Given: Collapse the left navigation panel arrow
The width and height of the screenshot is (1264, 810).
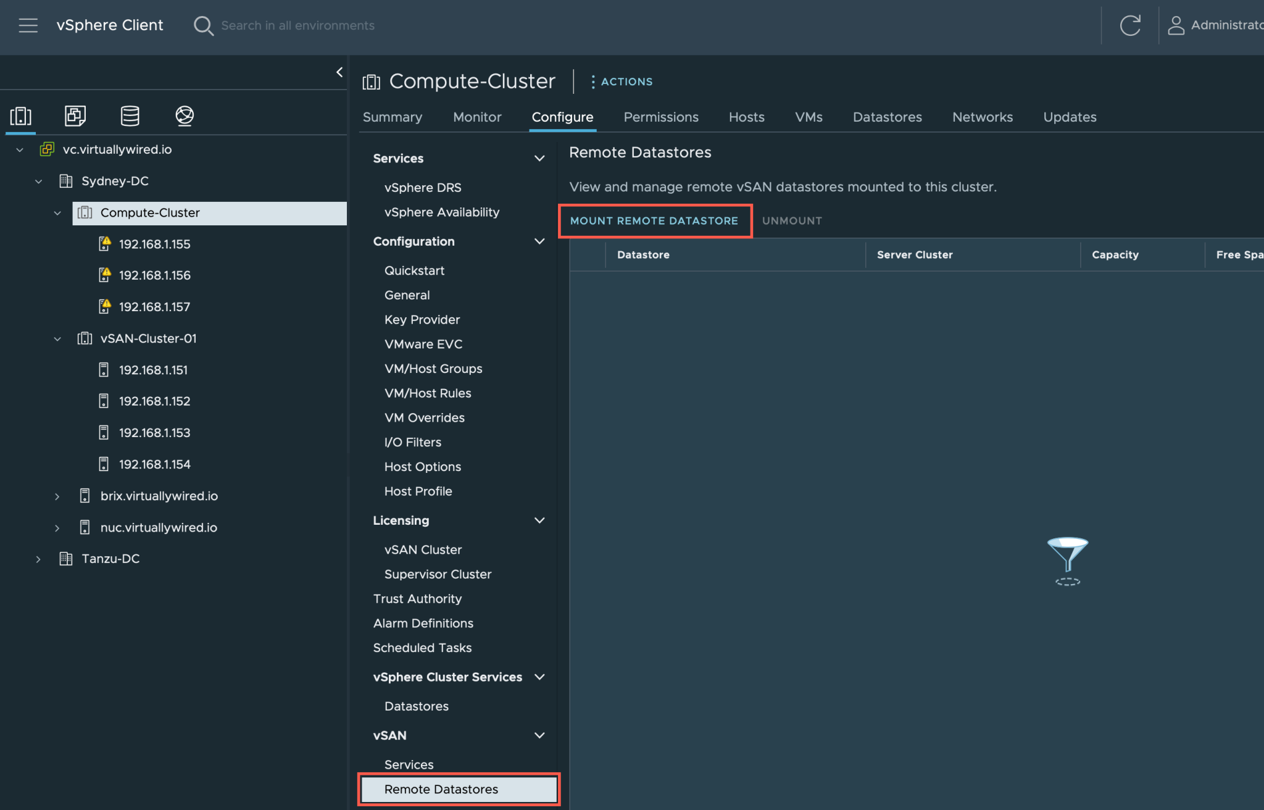Looking at the screenshot, I should pos(339,72).
